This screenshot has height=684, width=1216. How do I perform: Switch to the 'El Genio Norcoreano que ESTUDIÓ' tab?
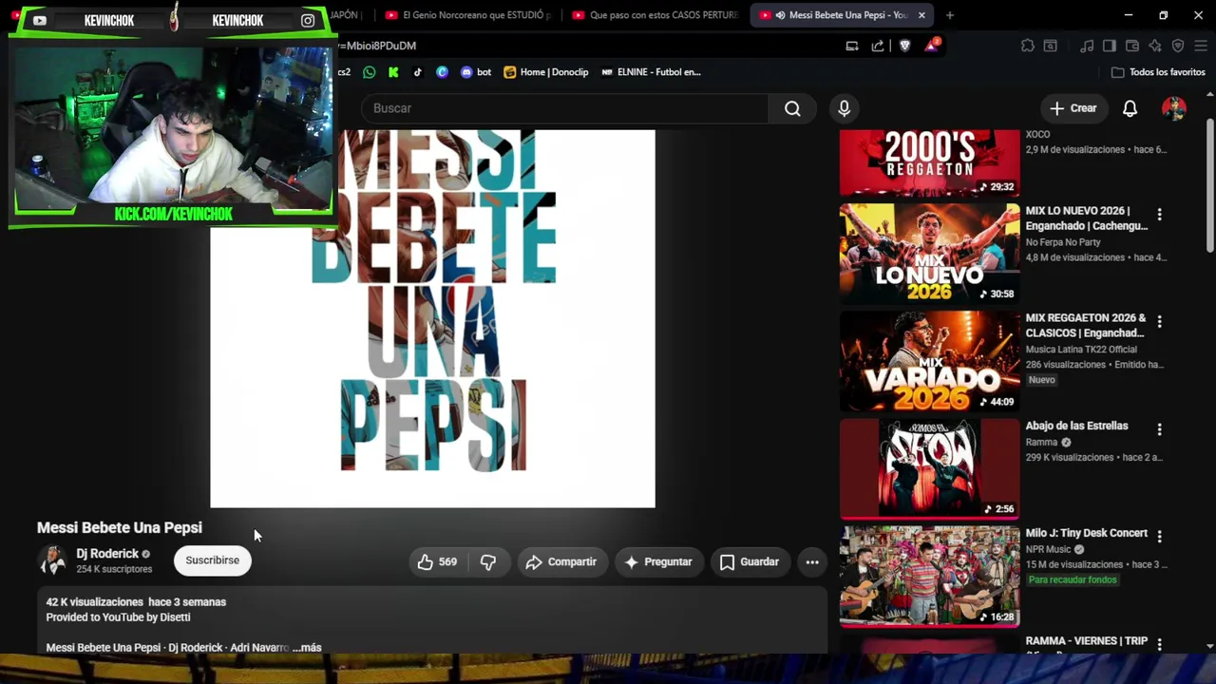coord(466,15)
